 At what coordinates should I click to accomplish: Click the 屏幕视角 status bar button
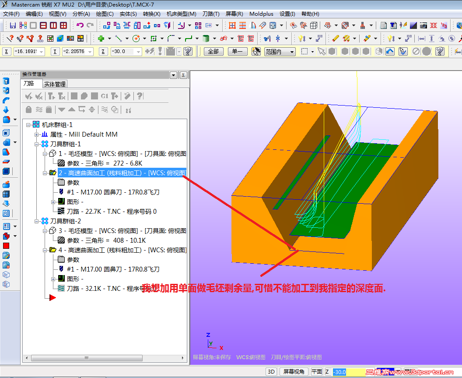tap(294, 372)
